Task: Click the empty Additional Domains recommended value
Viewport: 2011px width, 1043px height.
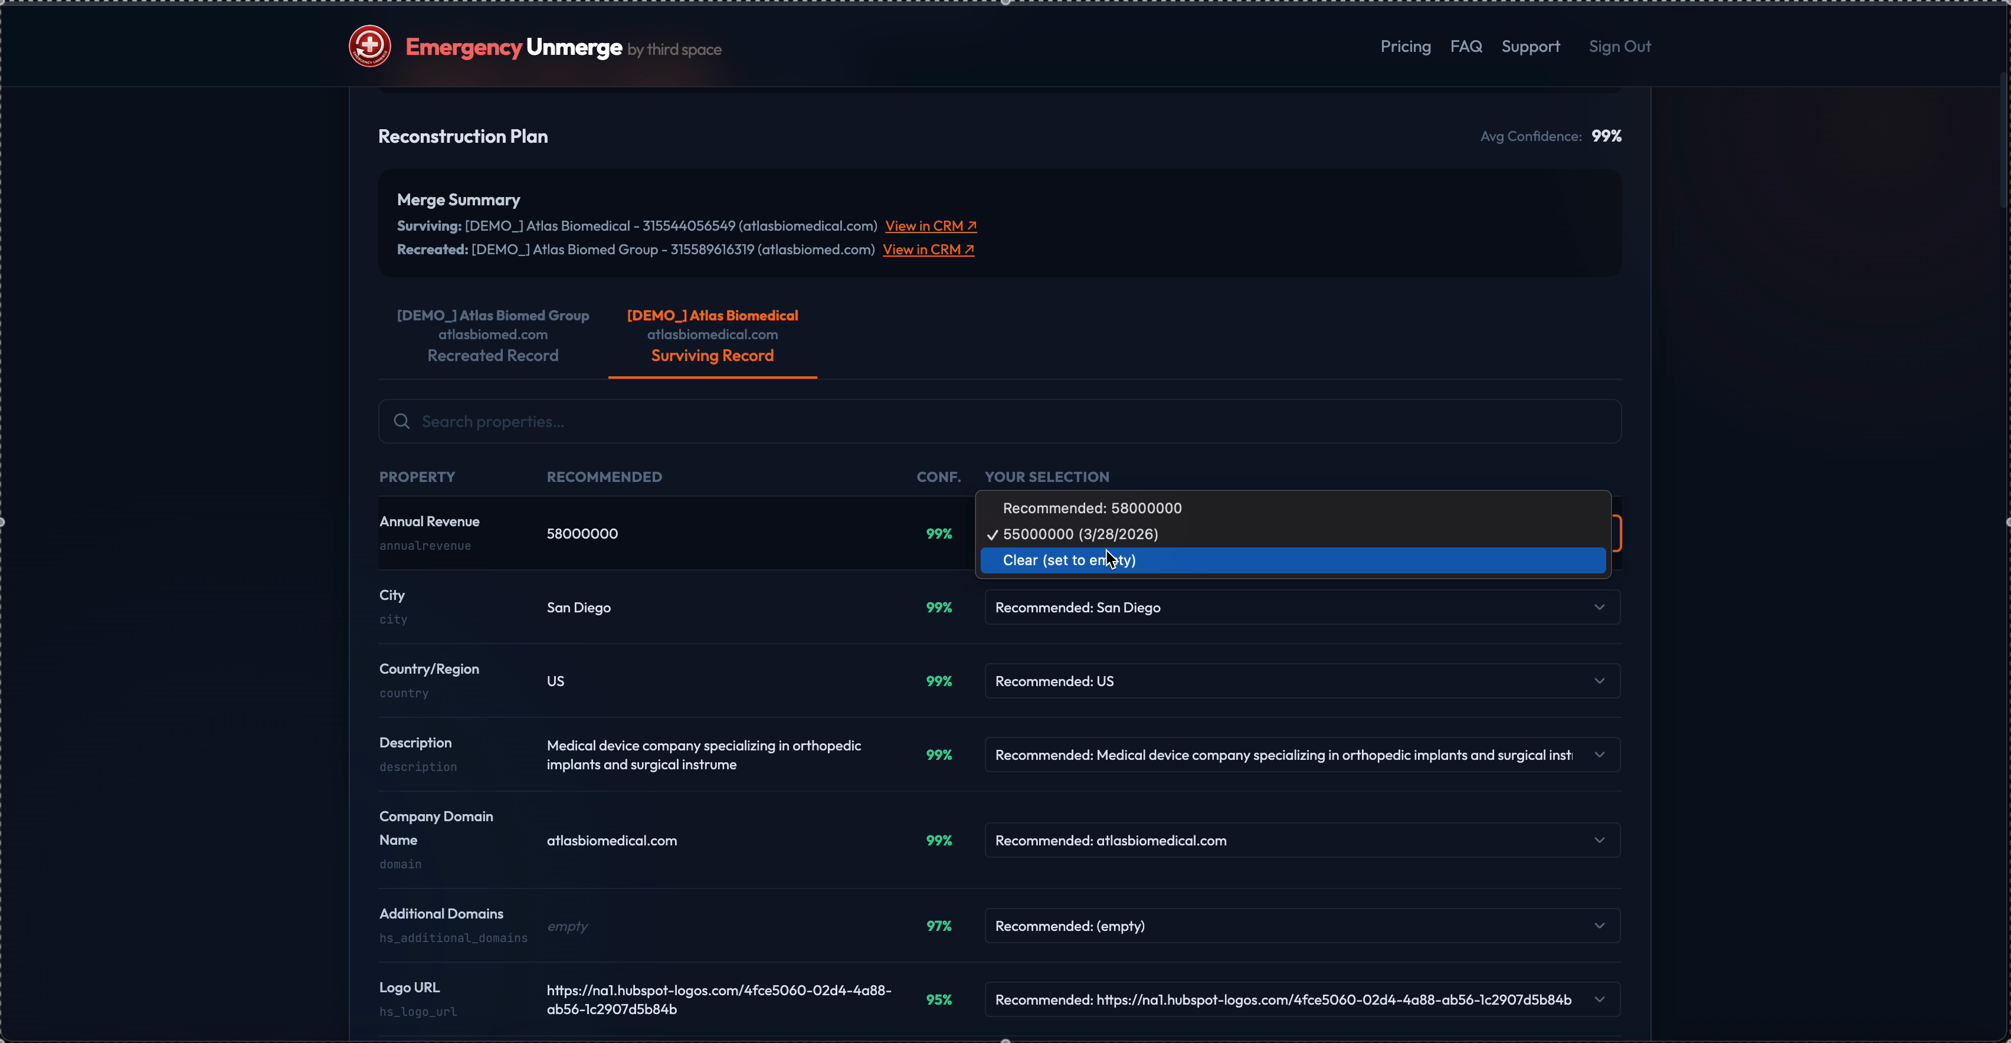Action: 568,926
